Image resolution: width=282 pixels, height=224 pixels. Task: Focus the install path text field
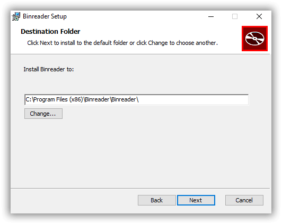pyautogui.click(x=137, y=99)
